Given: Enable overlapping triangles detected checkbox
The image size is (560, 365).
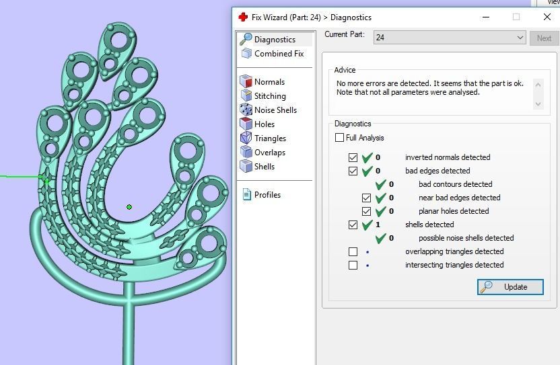Looking at the screenshot, I should coord(353,251).
